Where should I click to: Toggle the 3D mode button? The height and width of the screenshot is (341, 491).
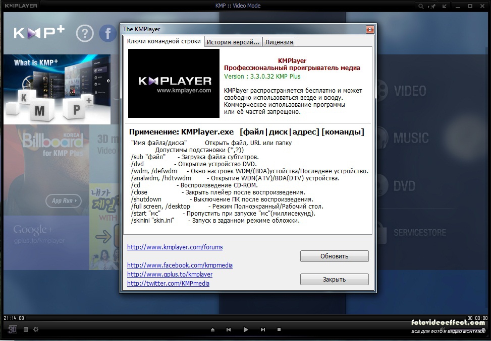pos(12,329)
